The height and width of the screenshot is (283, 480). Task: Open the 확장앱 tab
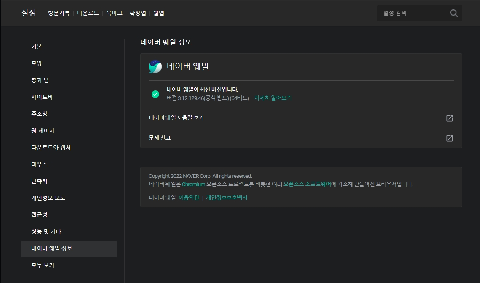click(x=138, y=13)
